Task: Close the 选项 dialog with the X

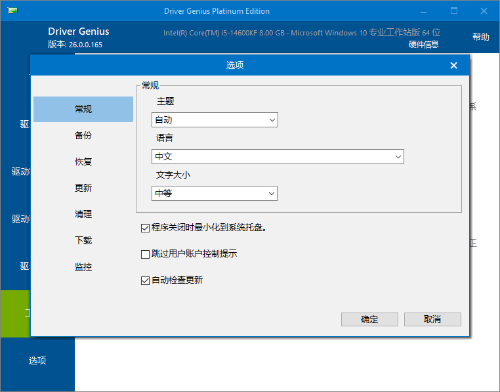Action: [x=453, y=66]
